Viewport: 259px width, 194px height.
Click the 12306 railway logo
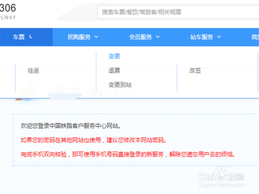click(8, 11)
